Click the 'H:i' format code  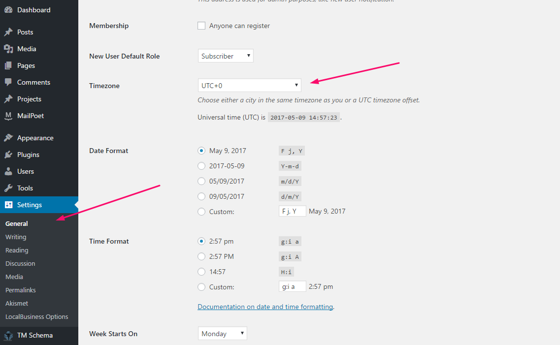click(x=287, y=272)
